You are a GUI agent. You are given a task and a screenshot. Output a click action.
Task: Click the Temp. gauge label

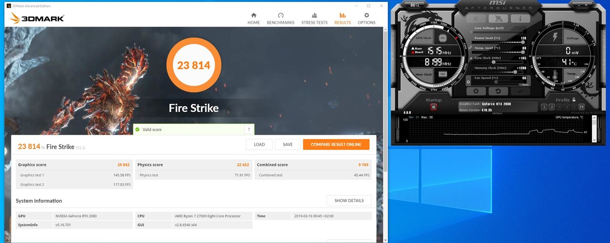click(x=572, y=74)
